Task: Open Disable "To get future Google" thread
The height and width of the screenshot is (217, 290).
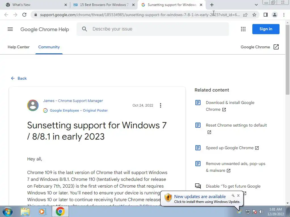Action: [233, 186]
